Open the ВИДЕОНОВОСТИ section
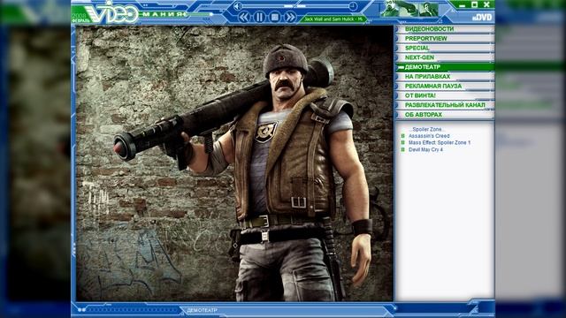 coord(445,29)
